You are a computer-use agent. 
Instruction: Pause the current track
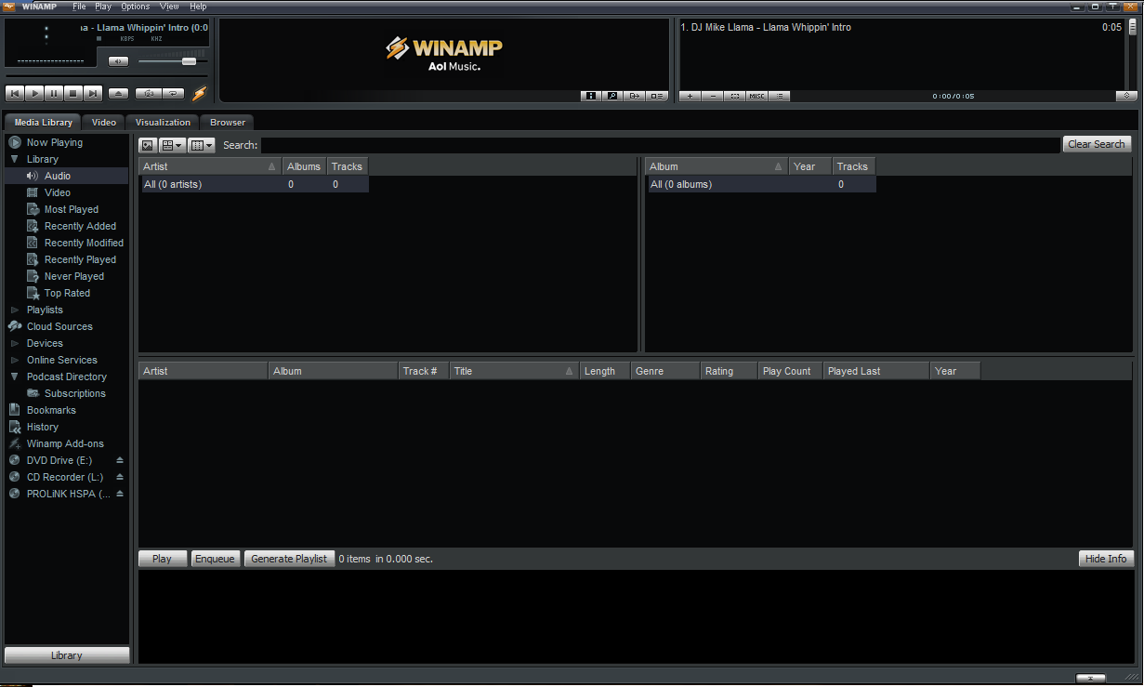click(53, 93)
